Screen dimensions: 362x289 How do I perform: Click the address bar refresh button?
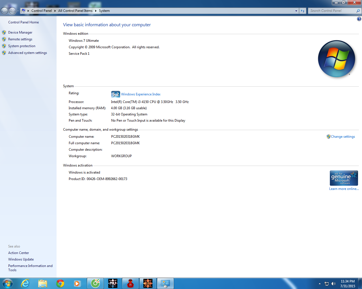tap(303, 11)
